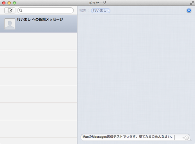Click the blue plus add-recipient button
This screenshot has width=195, height=144.
[x=189, y=11]
